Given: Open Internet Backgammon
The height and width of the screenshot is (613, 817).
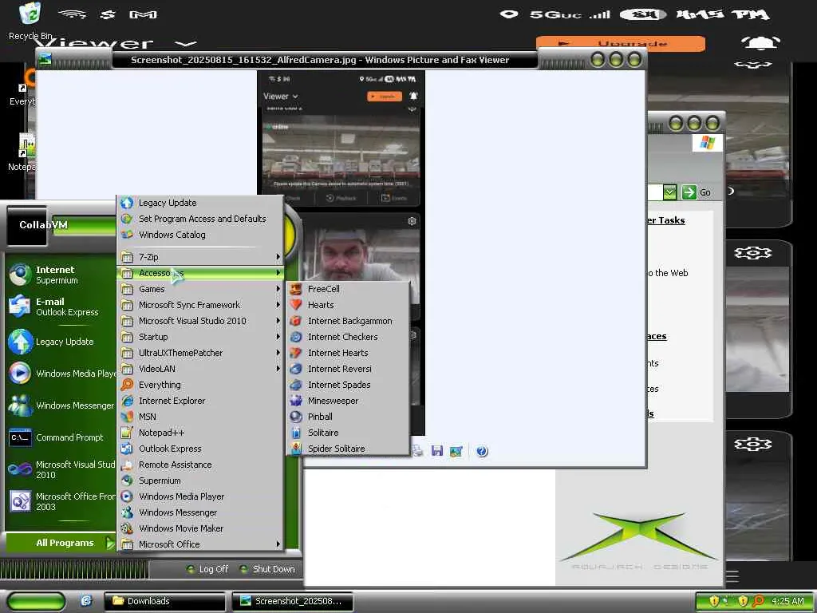Looking at the screenshot, I should pyautogui.click(x=347, y=321).
